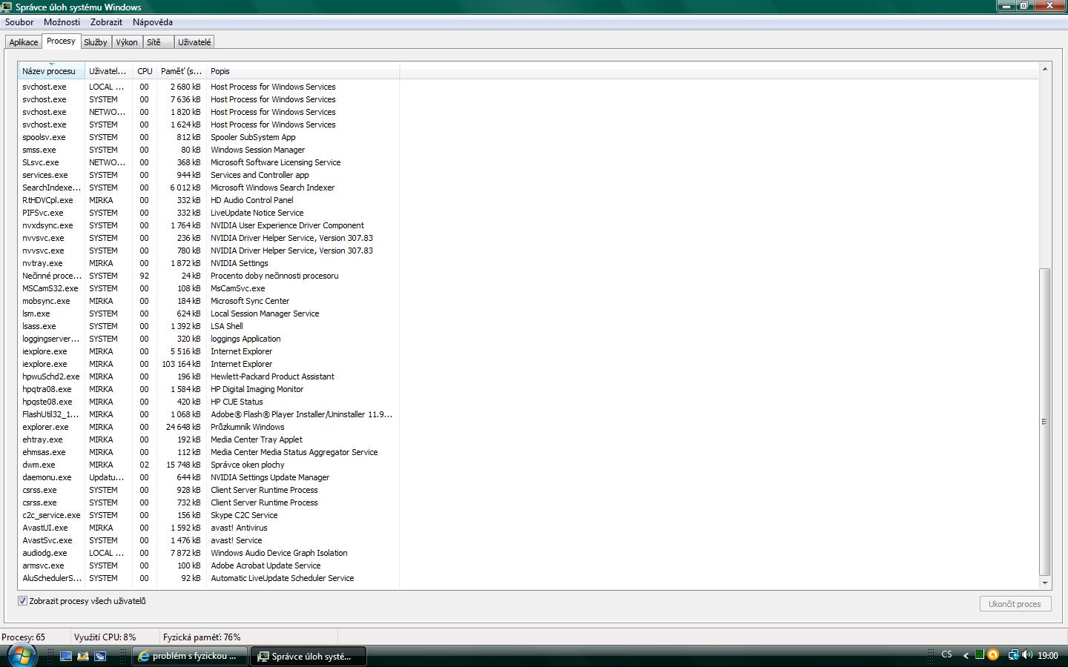Select the Procesy tab

tap(61, 42)
